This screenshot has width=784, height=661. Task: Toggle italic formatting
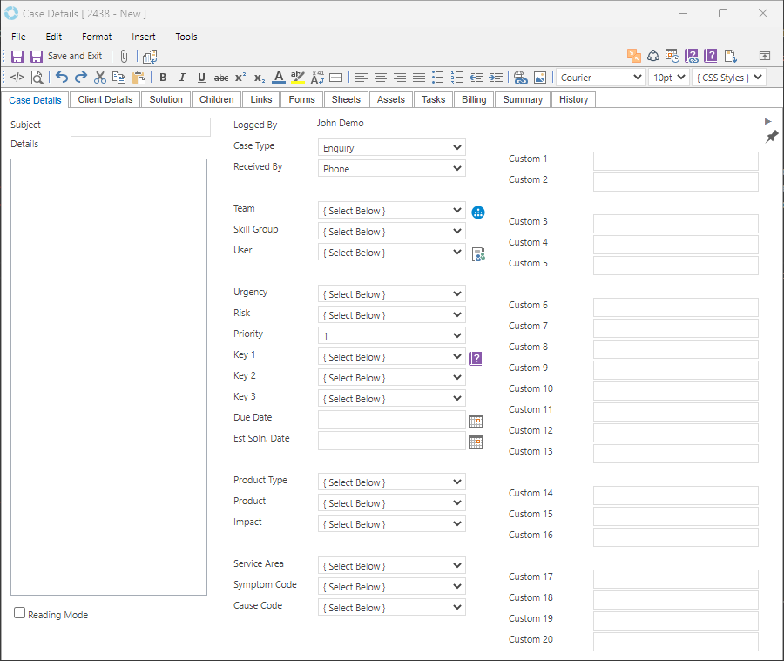click(182, 78)
